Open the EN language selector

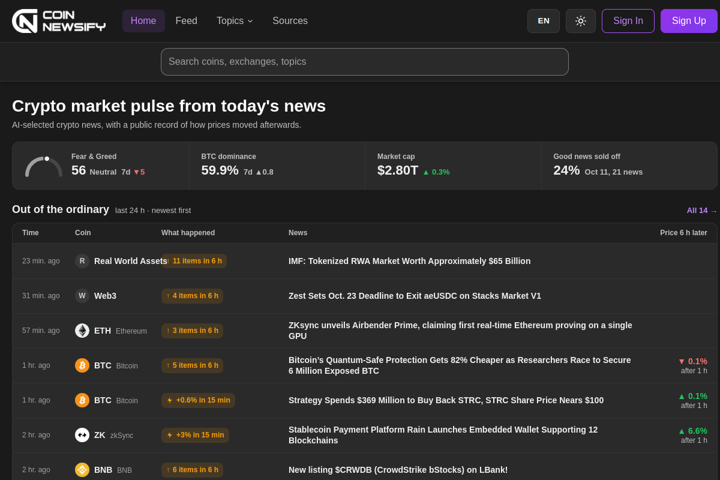(544, 21)
